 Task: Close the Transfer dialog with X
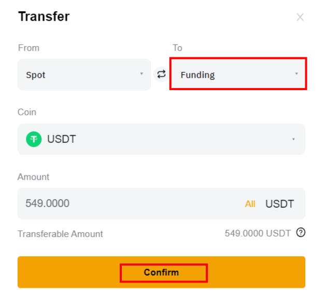[300, 17]
